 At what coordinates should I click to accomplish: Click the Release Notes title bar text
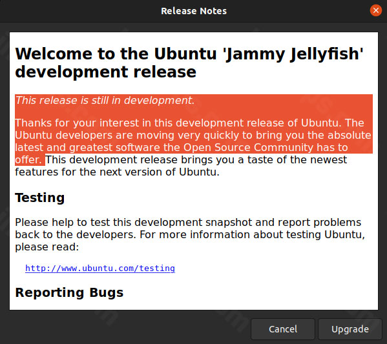point(194,11)
